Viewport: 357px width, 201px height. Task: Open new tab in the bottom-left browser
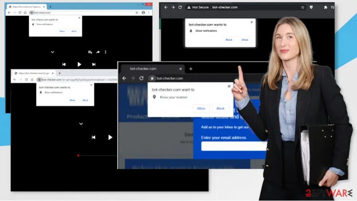[59, 73]
